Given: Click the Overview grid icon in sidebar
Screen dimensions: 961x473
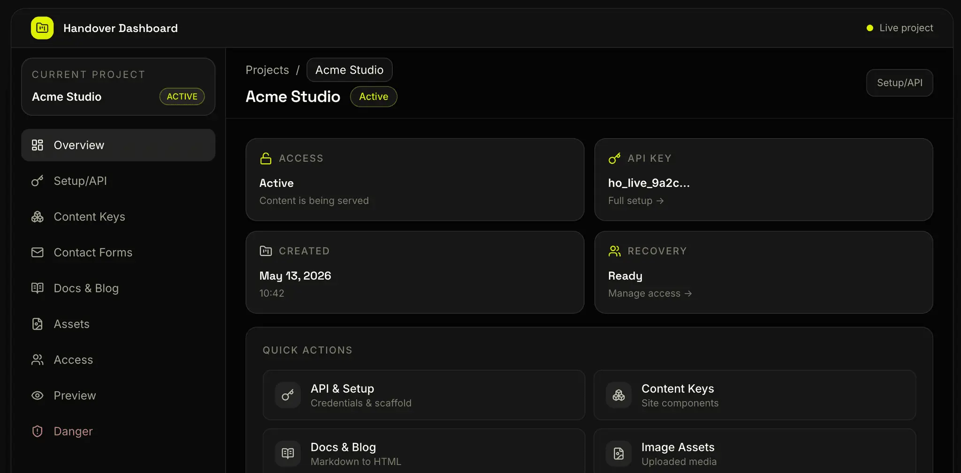Looking at the screenshot, I should point(38,145).
